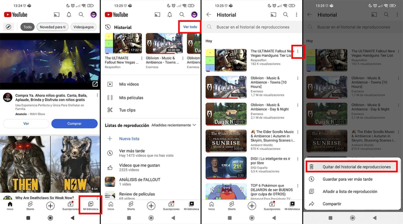
Task: Open the three-dot menu of the WAH Show ad
Action: pos(97,95)
